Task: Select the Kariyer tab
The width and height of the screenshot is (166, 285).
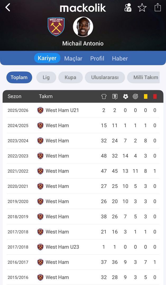Action: click(47, 58)
